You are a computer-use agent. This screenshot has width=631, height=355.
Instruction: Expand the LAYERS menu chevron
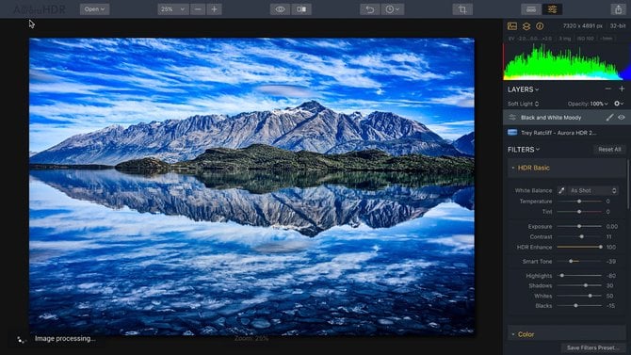(x=537, y=89)
